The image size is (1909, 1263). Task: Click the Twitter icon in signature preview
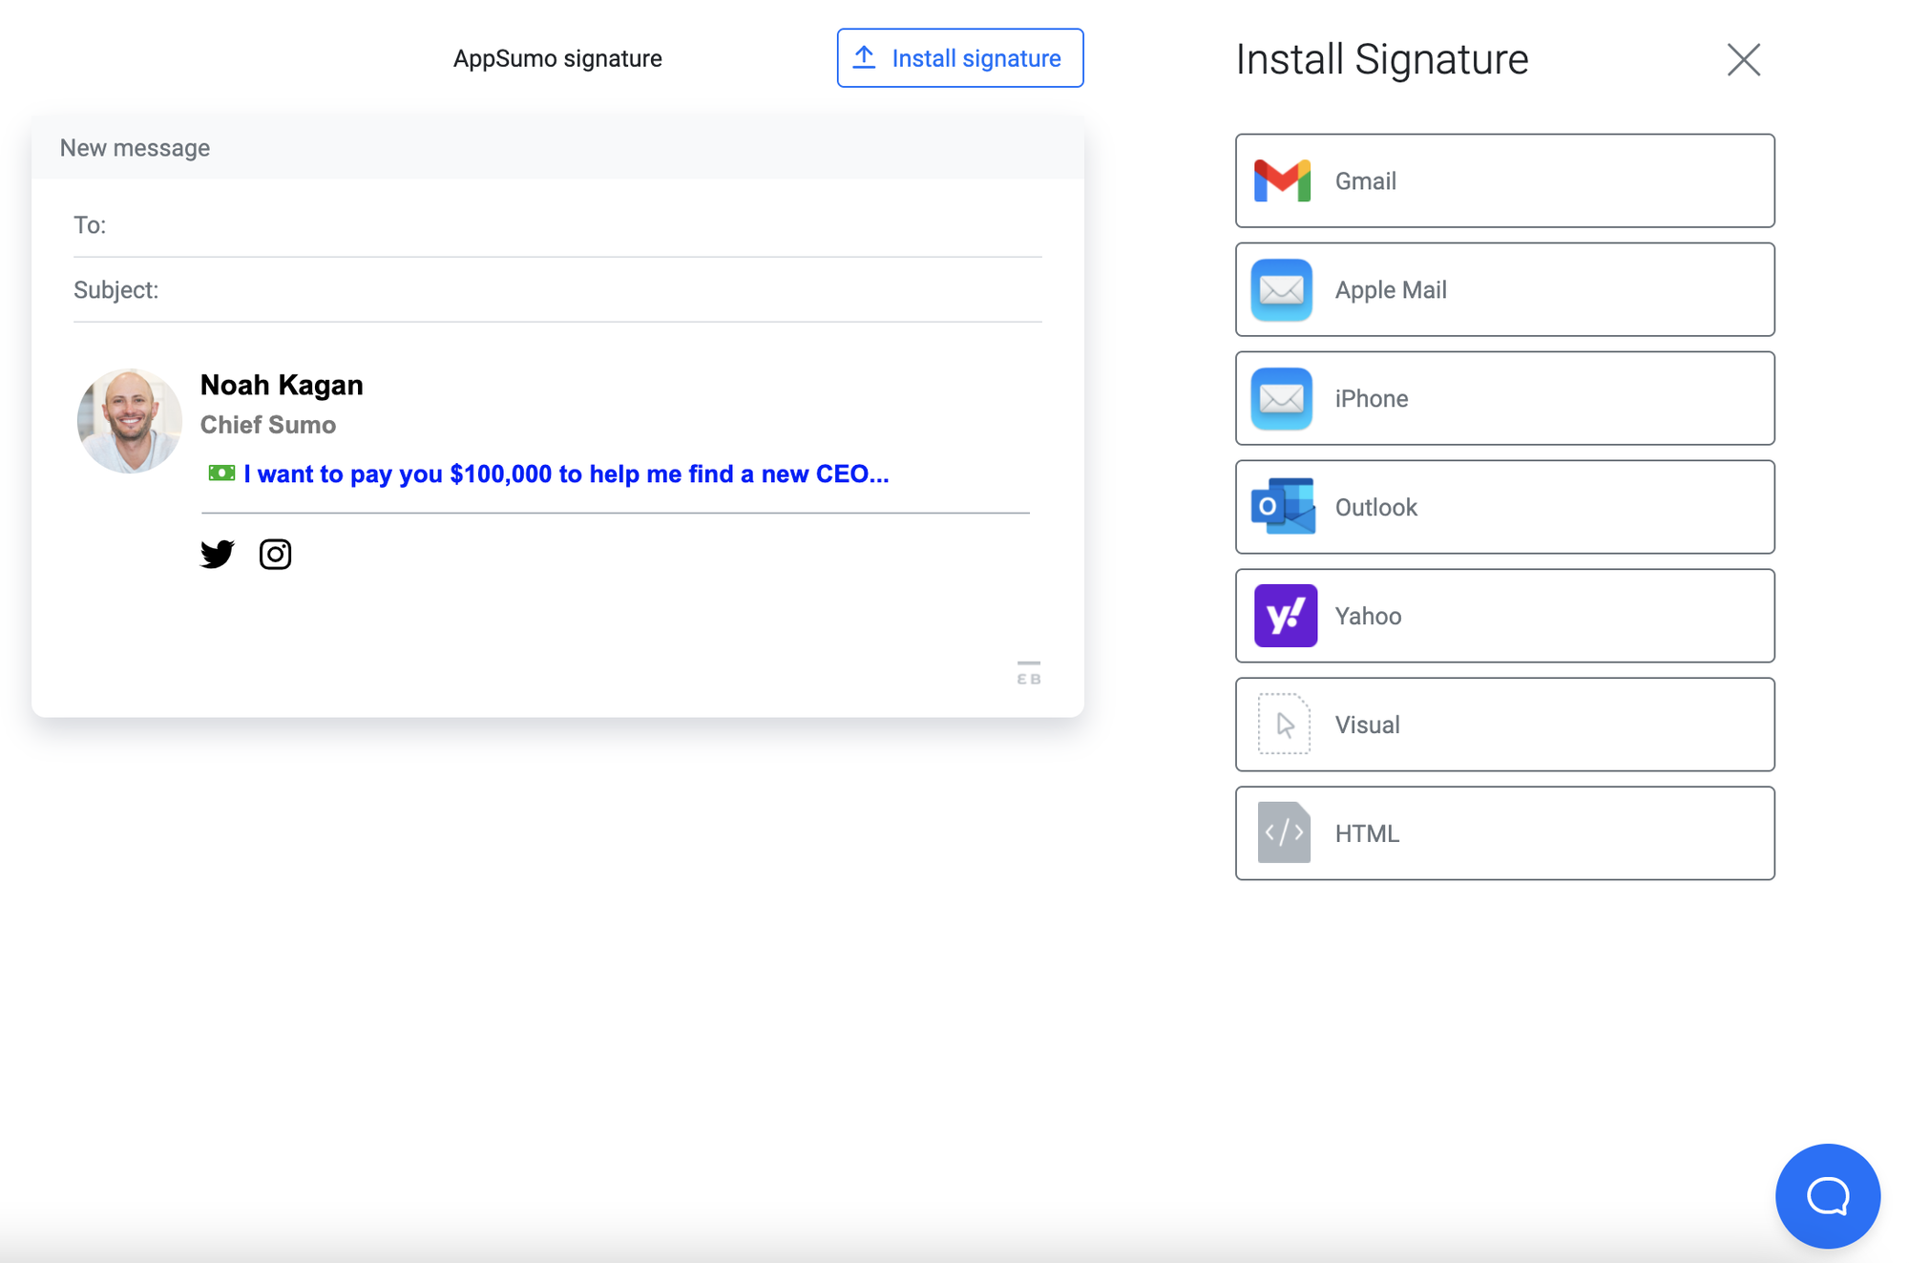coord(219,554)
